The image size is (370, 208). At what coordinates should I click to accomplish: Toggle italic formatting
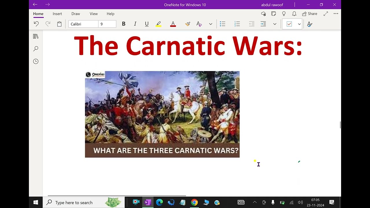click(135, 24)
